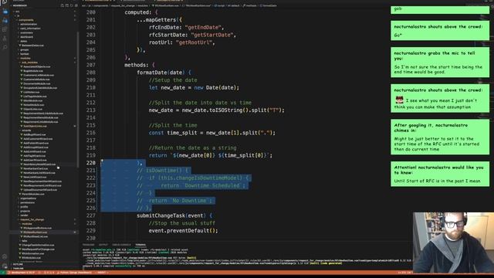Open Accounts icon at activity bar bottom

click(x=5, y=257)
